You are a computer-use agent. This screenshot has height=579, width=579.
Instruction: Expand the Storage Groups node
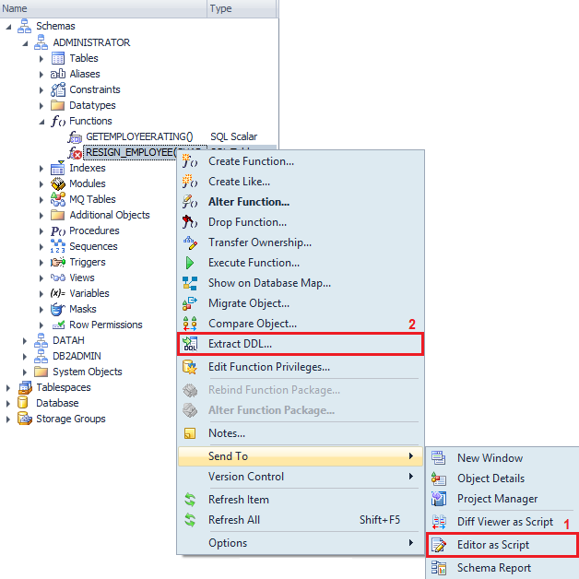pyautogui.click(x=8, y=419)
